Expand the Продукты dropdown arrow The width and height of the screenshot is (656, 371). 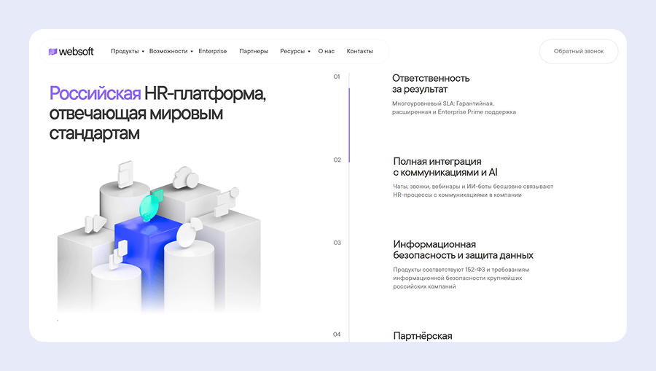143,52
